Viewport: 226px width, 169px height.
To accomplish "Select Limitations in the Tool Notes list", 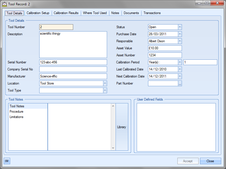I will point(16,117).
